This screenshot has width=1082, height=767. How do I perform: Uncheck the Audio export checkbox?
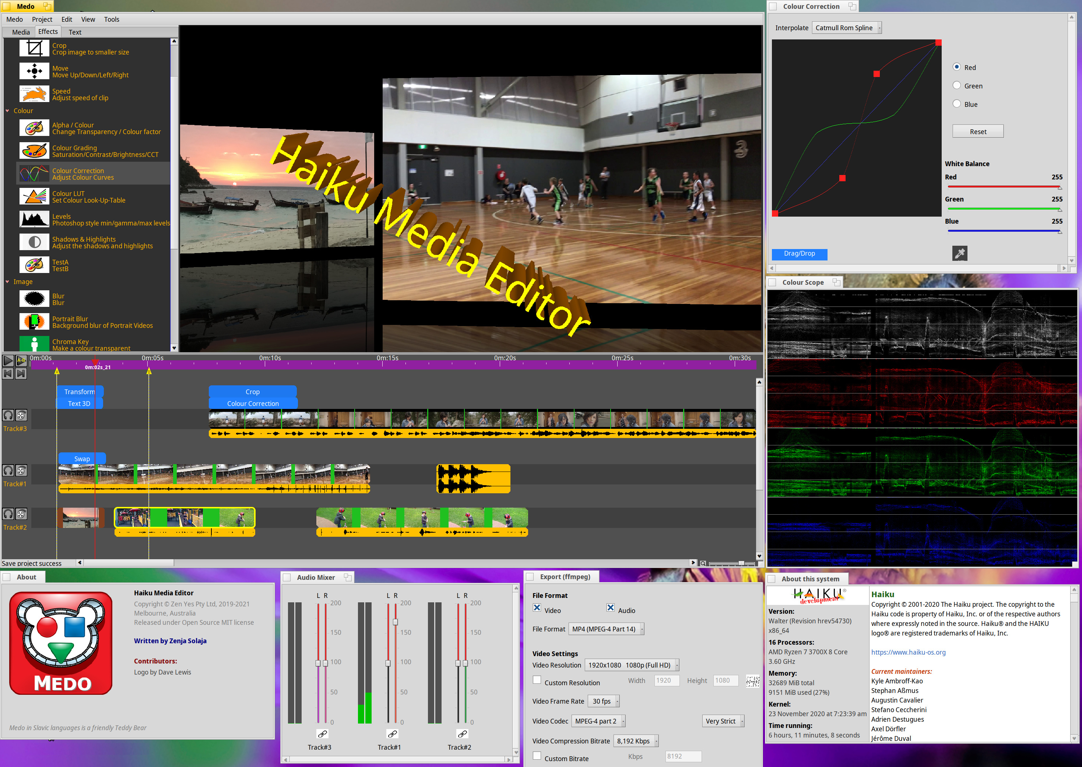point(610,608)
